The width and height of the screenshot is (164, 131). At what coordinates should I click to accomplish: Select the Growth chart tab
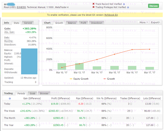click(x=59, y=23)
